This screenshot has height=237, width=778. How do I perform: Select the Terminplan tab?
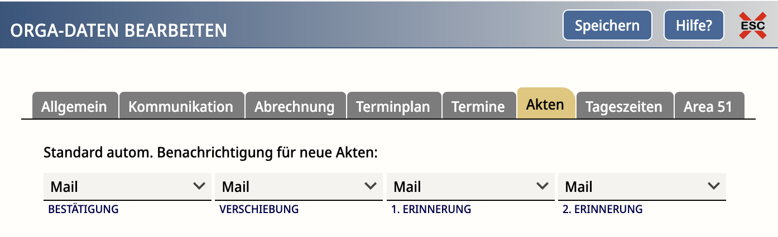[393, 106]
